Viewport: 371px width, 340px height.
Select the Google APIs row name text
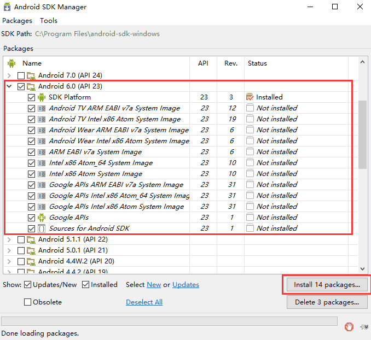click(x=69, y=218)
